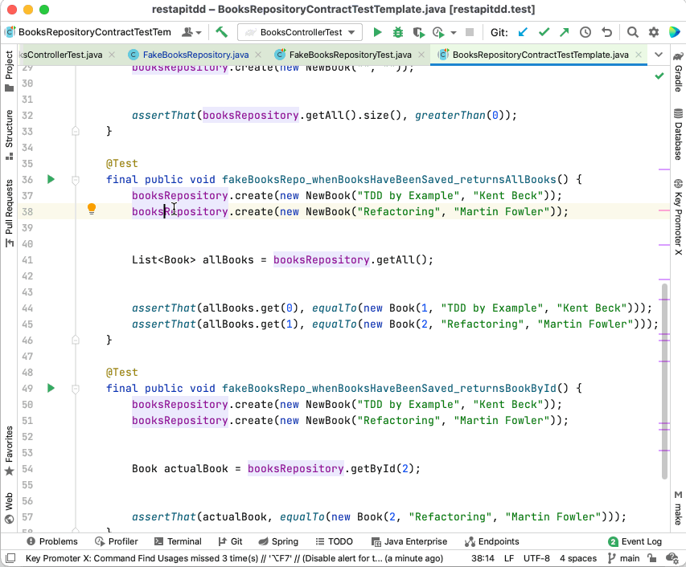Show Git history clock icon
Screen dimensions: 686x567
tap(585, 32)
